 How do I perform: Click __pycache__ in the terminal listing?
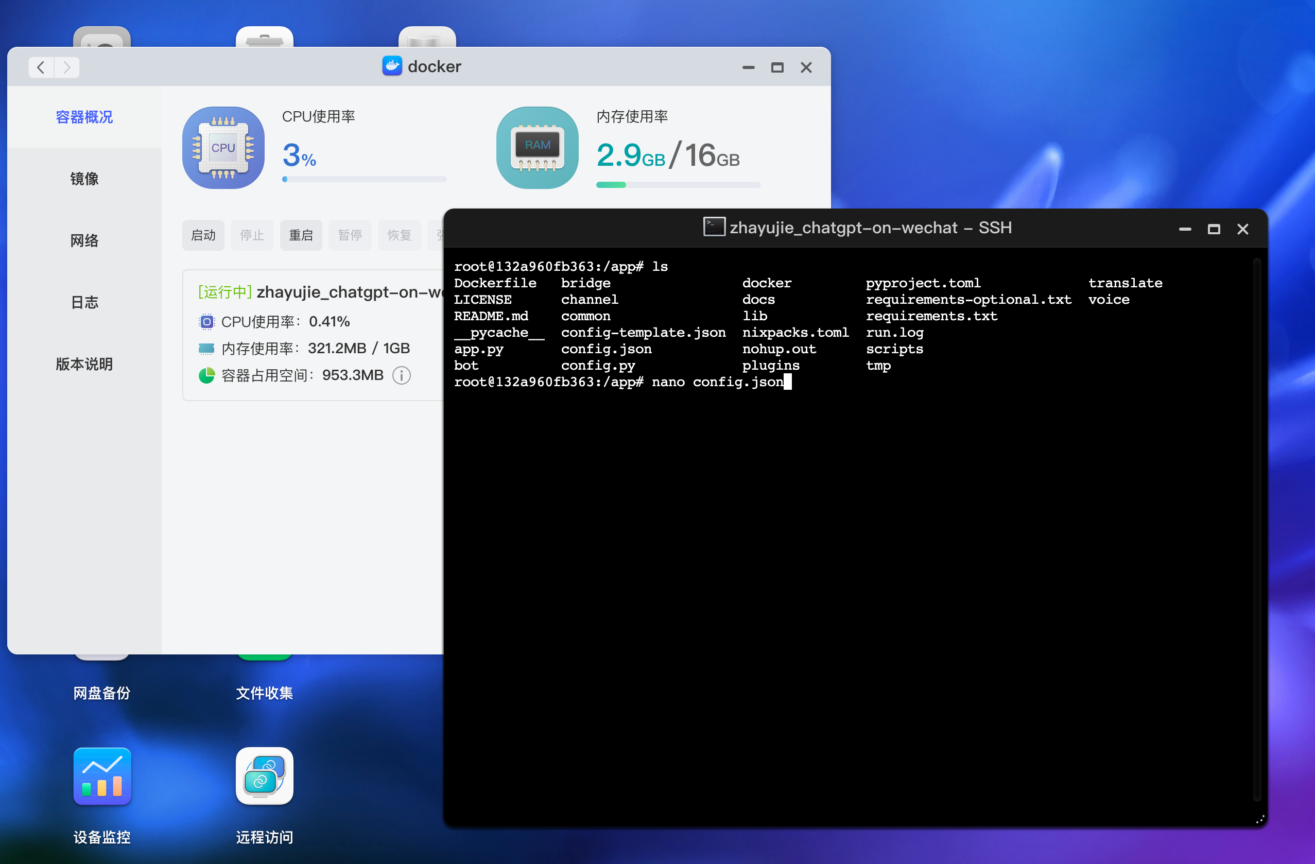point(499,333)
